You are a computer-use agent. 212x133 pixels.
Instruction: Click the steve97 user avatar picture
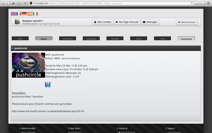[17, 22]
